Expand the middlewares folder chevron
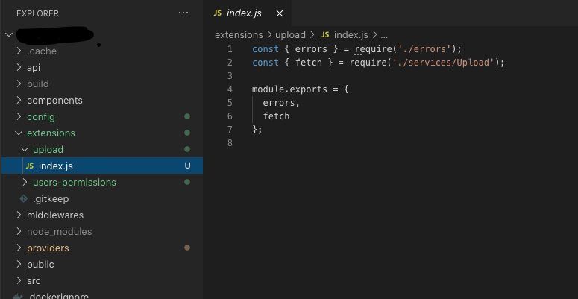Image resolution: width=578 pixels, height=299 pixels. point(19,215)
